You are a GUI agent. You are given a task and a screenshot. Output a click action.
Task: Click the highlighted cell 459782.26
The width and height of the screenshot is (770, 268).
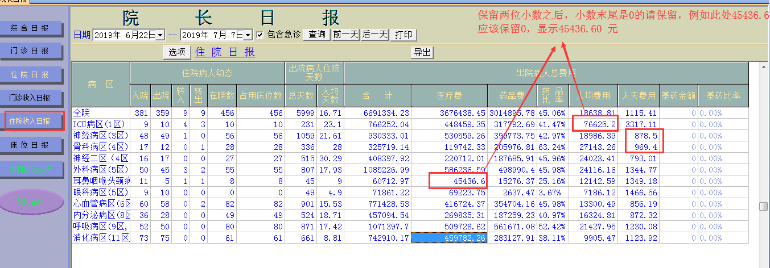pyautogui.click(x=449, y=237)
